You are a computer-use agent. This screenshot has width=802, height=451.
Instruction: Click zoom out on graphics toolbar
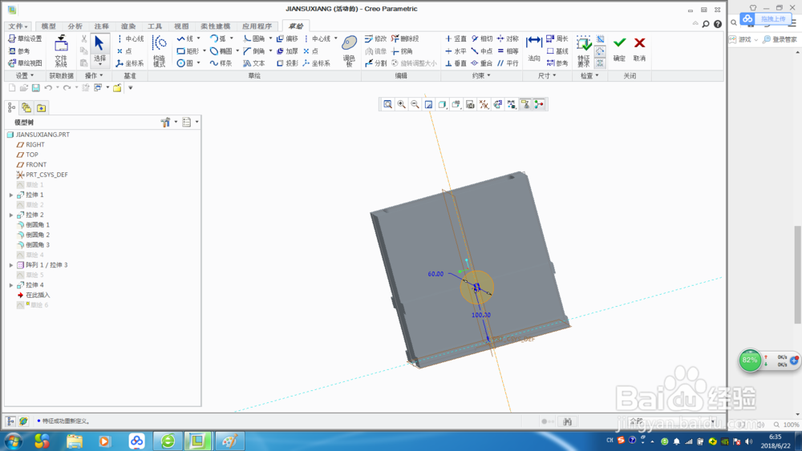click(415, 105)
